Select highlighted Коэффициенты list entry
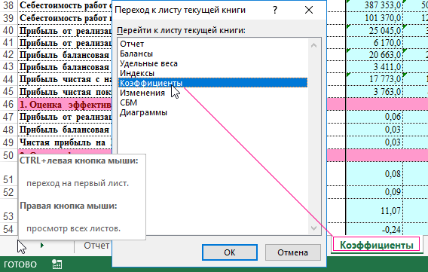The height and width of the screenshot is (272, 428). pos(213,83)
